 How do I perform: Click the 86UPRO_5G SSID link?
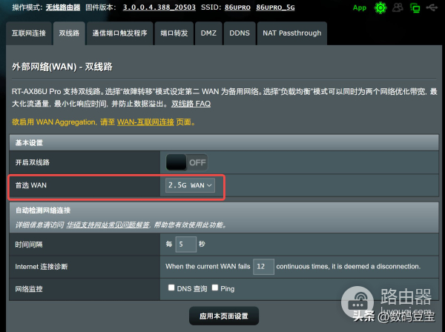pos(275,7)
